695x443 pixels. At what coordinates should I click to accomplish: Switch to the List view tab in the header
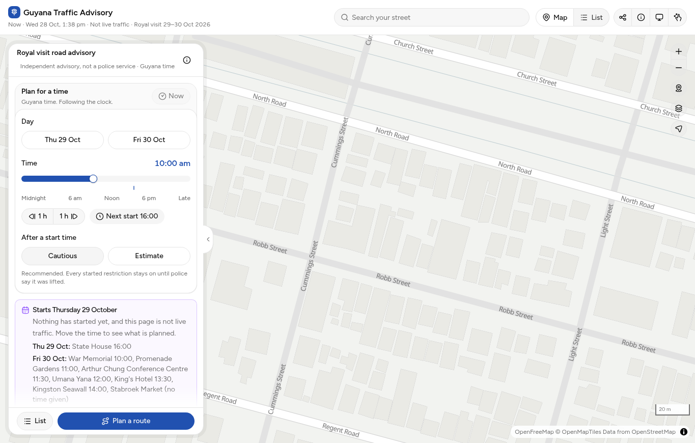point(592,17)
